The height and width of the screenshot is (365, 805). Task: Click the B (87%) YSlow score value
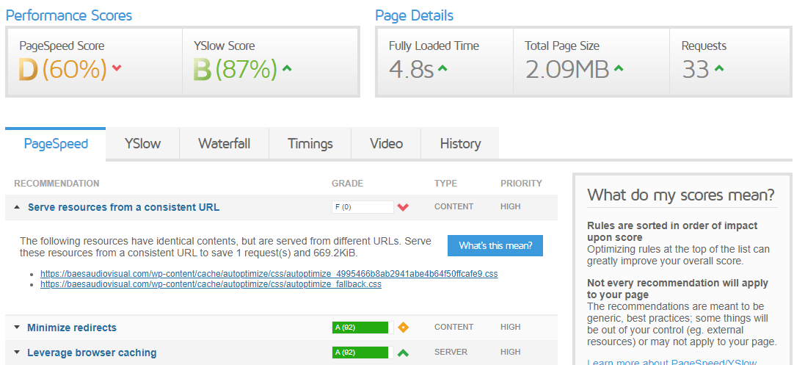(235, 69)
